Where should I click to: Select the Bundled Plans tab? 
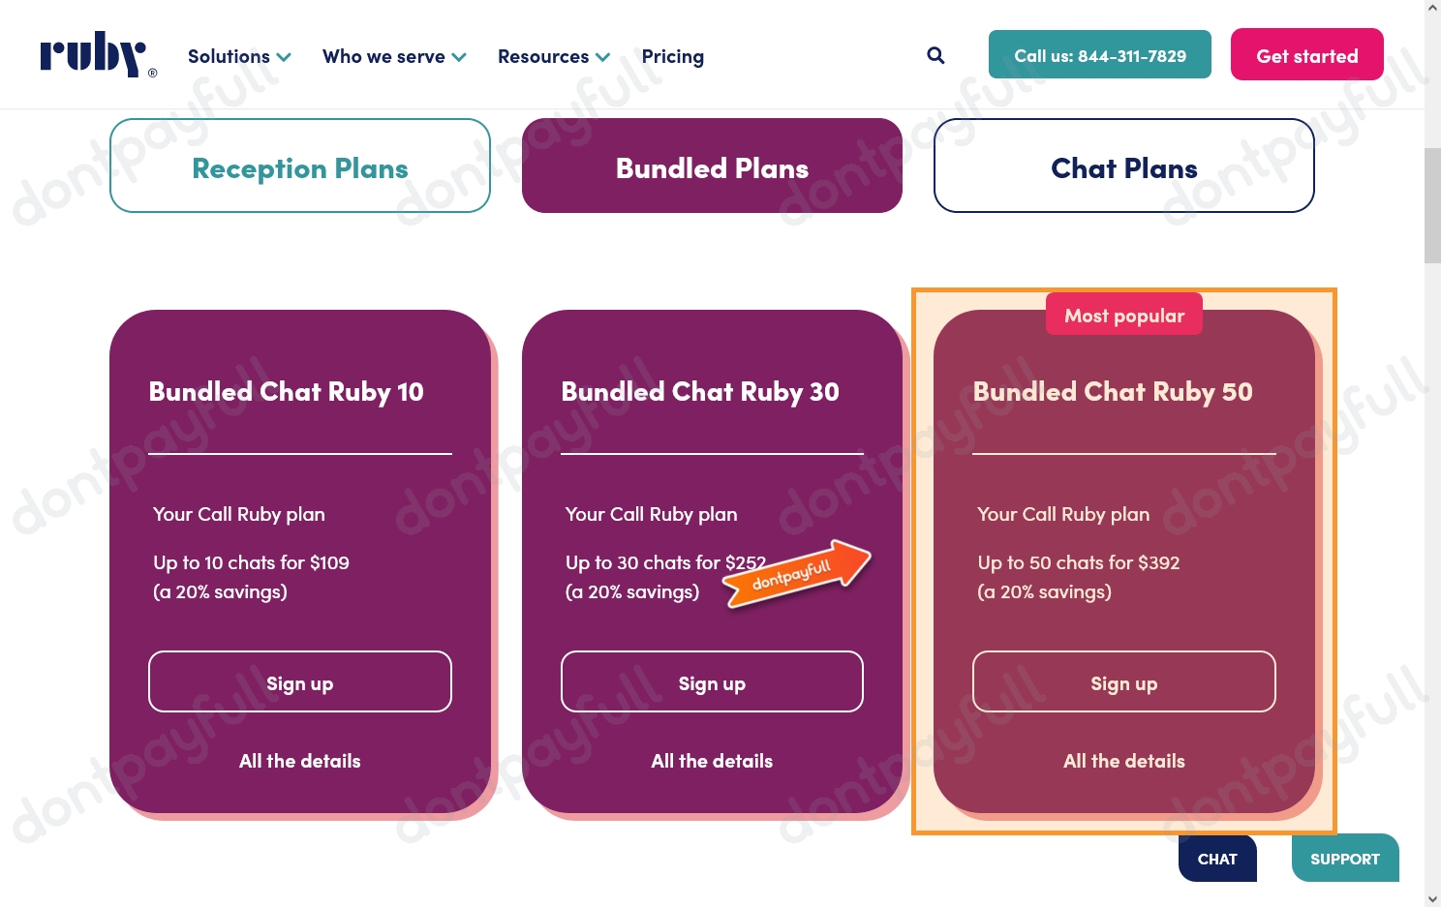[712, 166]
